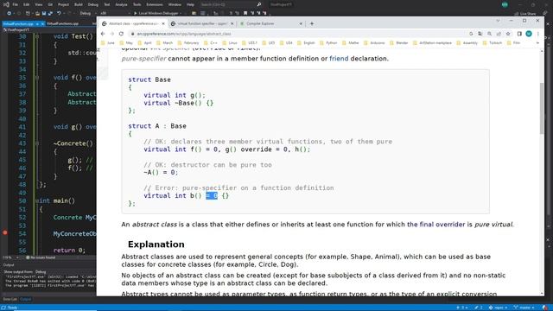
Task: Open the Help menu in Visual Studio
Action: click(x=190, y=4)
